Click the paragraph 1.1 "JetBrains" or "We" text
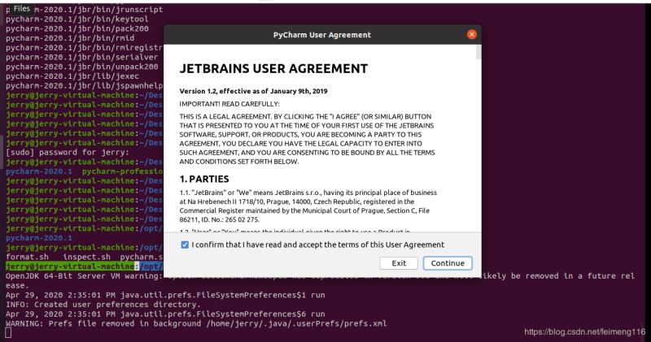The width and height of the screenshot is (651, 342). [308, 206]
